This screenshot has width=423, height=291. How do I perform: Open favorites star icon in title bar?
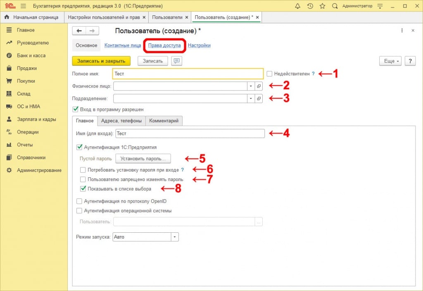click(322, 6)
